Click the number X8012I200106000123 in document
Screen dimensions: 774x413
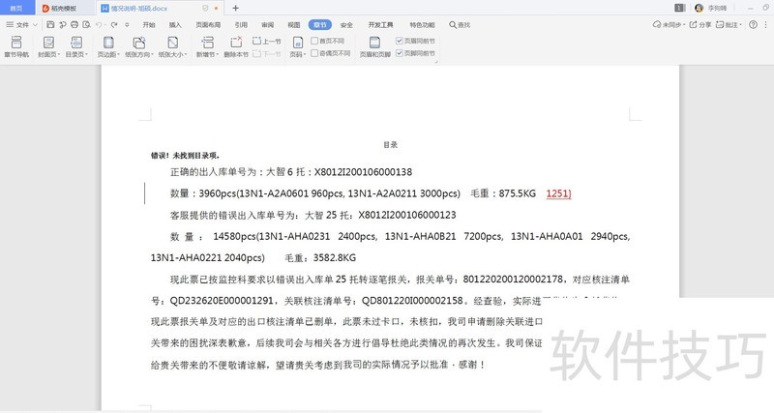406,215
